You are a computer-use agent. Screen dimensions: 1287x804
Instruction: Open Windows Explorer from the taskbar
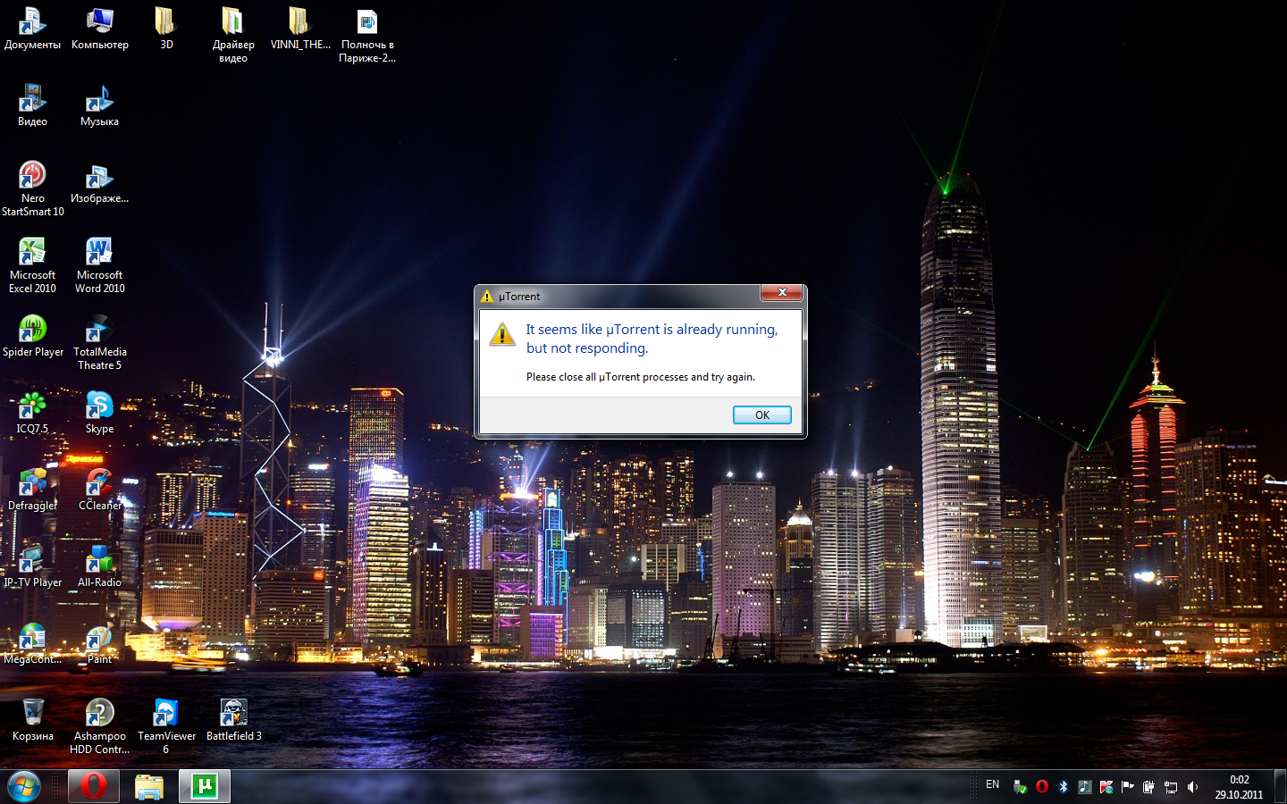149,786
